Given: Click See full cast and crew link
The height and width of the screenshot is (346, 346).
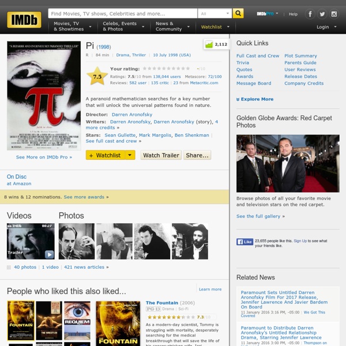Looking at the screenshot, I should (x=111, y=141).
